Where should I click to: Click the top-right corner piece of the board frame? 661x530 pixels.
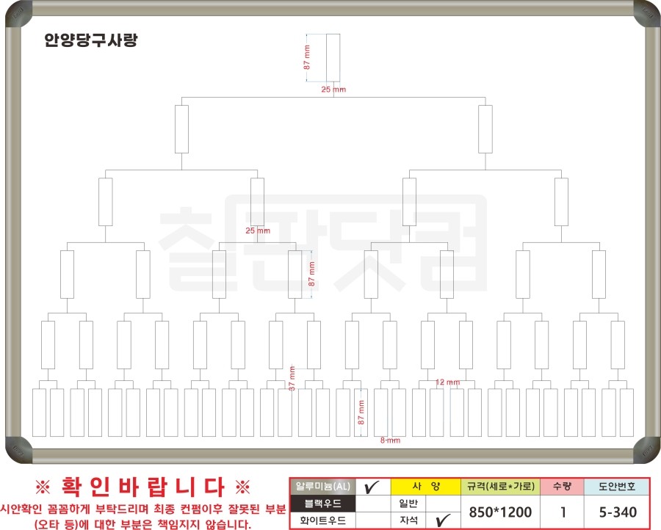(646, 13)
